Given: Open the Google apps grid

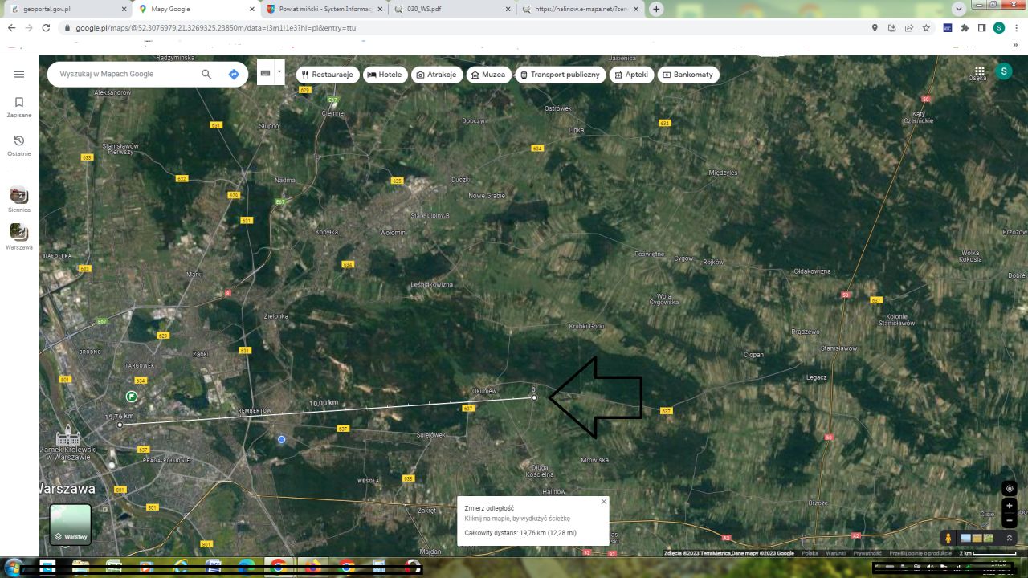Looking at the screenshot, I should [980, 71].
